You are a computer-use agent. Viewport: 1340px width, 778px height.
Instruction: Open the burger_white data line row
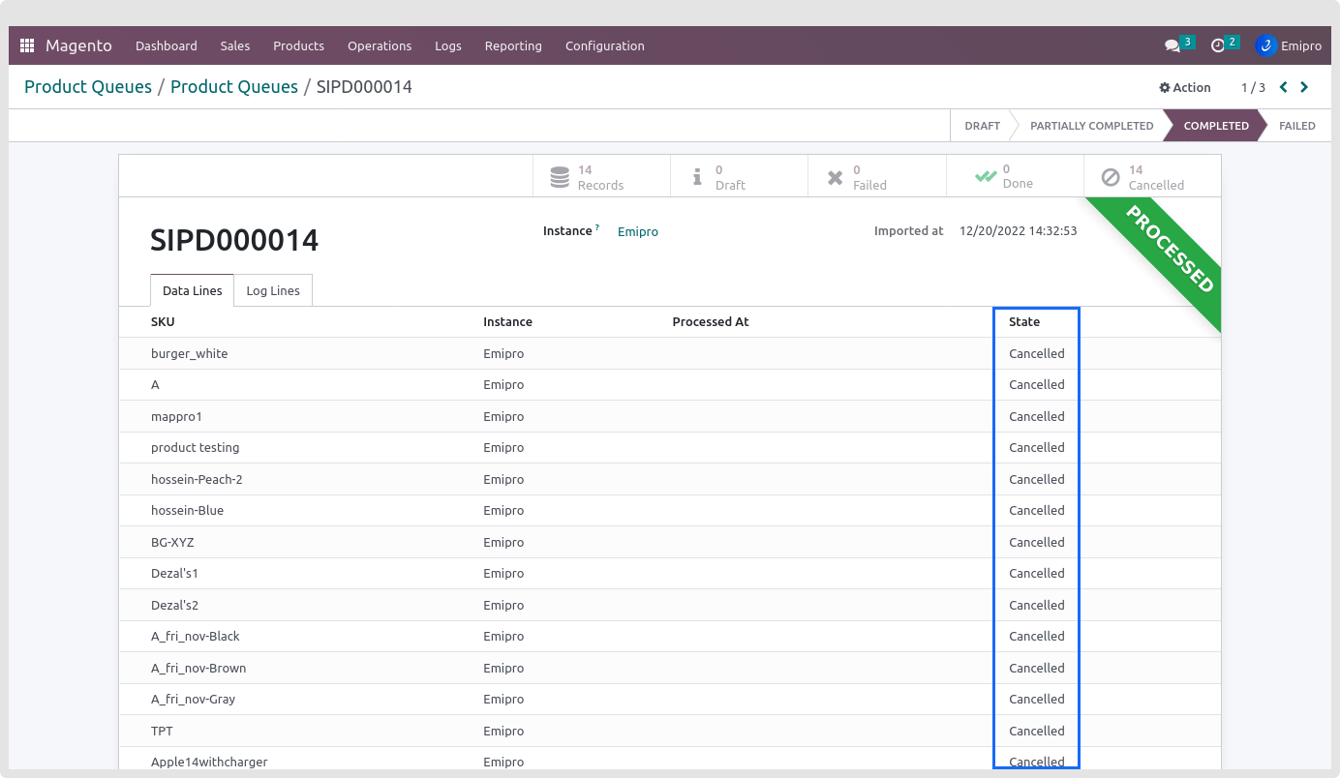190,353
